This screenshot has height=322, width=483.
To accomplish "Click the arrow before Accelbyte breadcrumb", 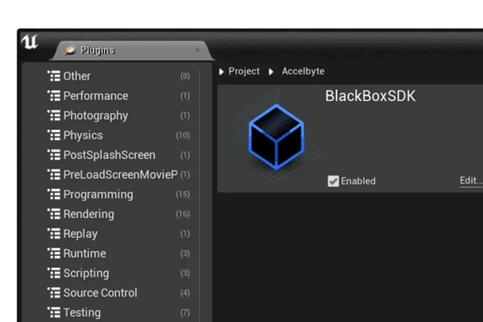I will [x=271, y=72].
